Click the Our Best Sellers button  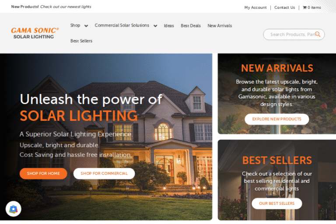pyautogui.click(x=277, y=203)
